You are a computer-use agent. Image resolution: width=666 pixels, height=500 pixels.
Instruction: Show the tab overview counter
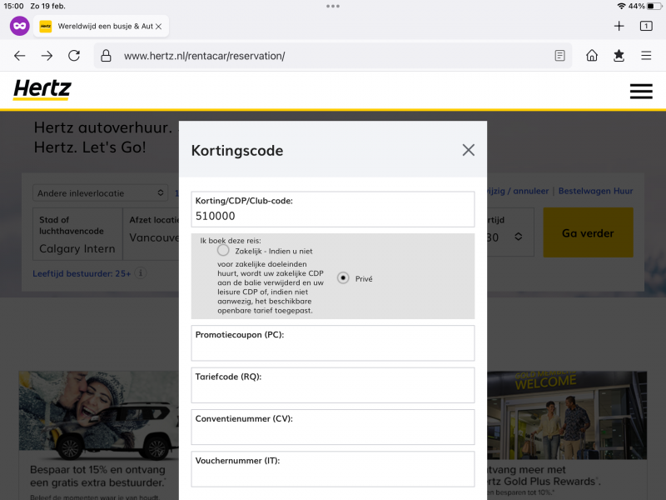point(646,26)
